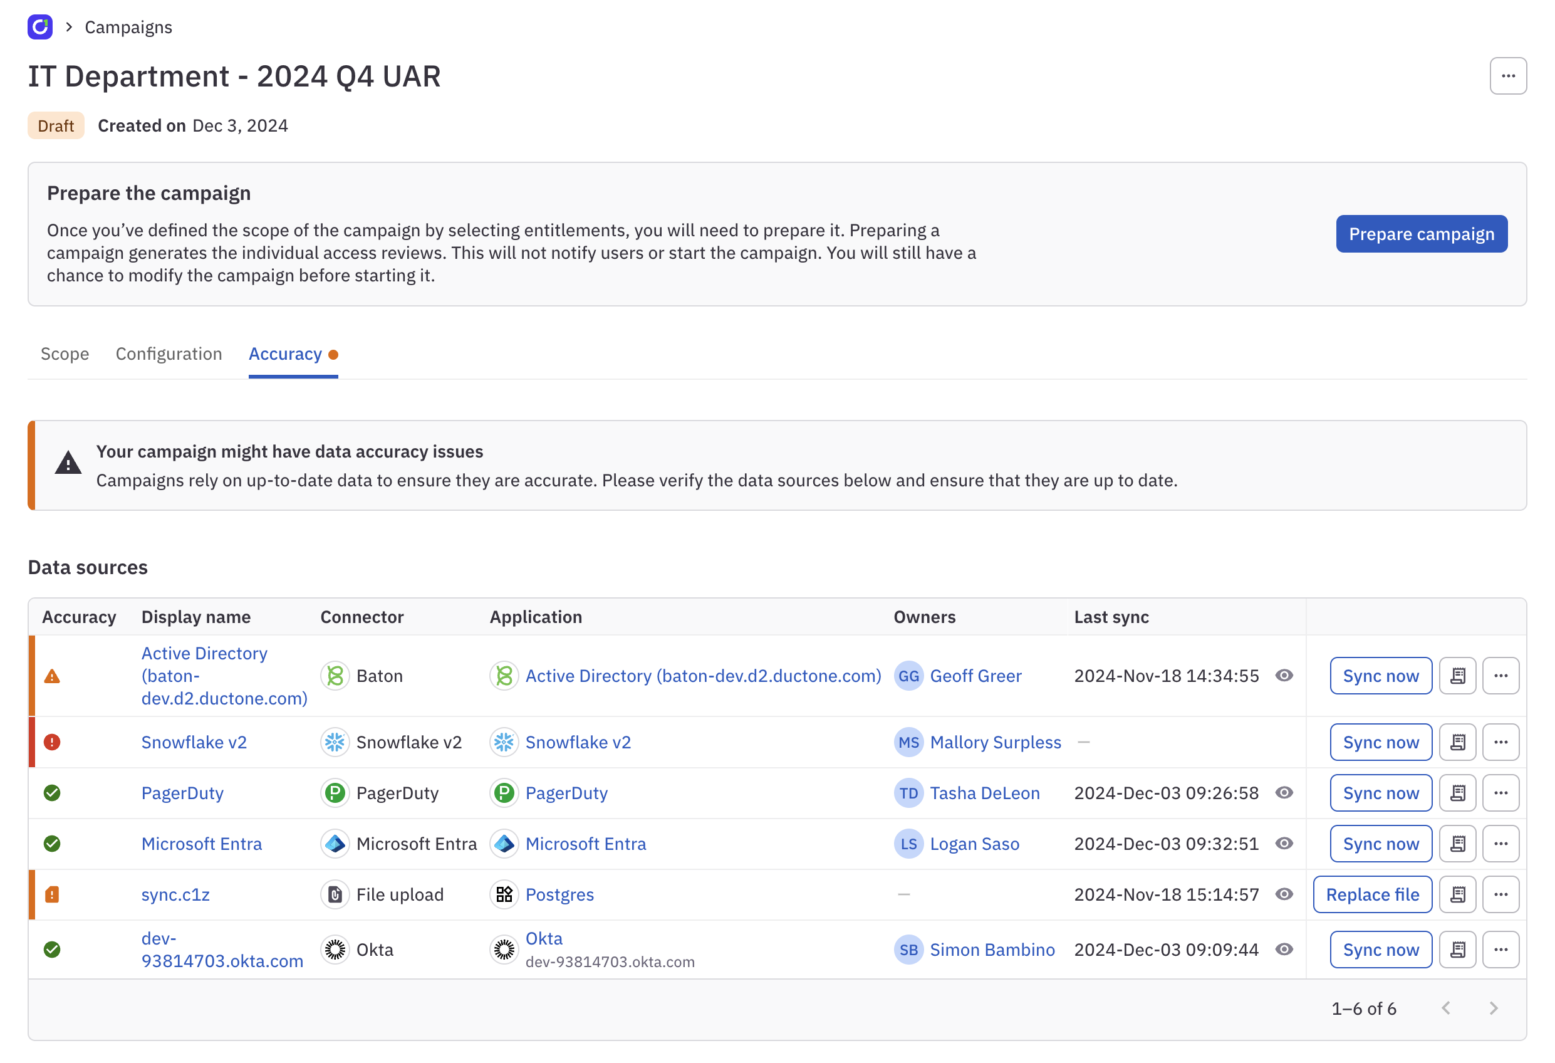
Task: Open more actions menu for Microsoft Entra row
Action: tap(1500, 844)
